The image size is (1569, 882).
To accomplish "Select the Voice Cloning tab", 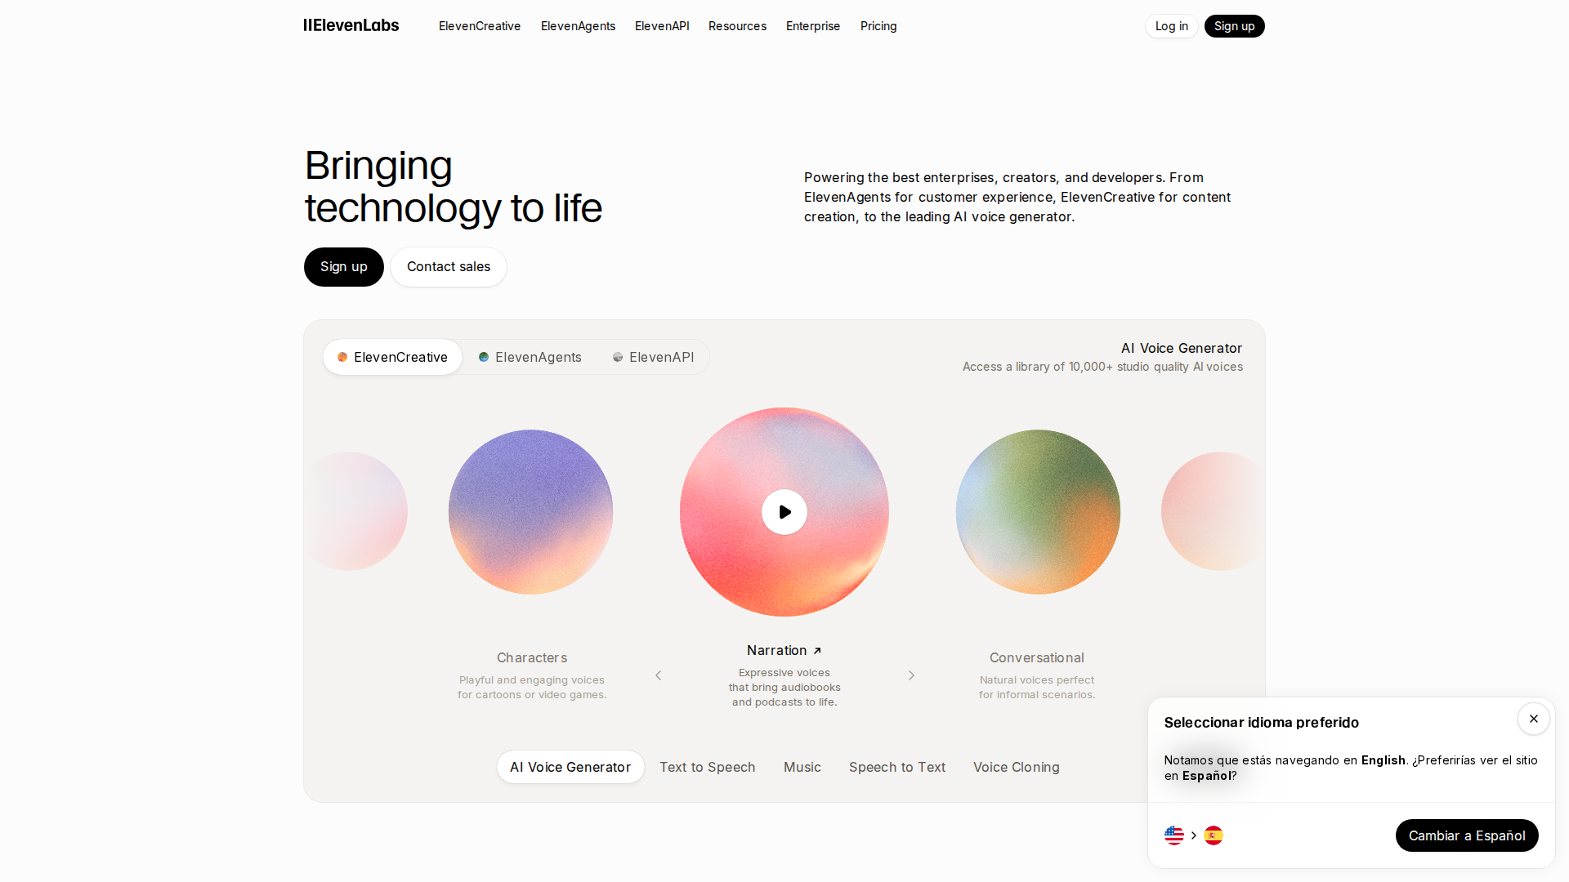I will tap(1016, 767).
